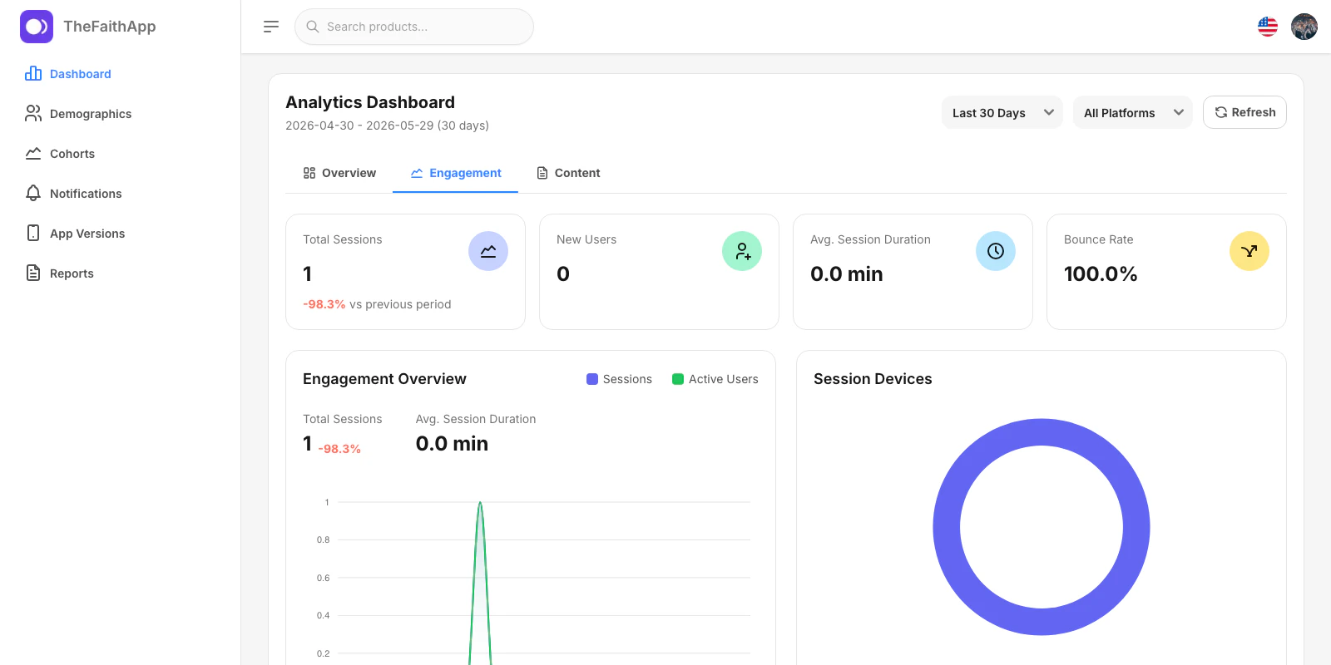Click the Refresh button

pos(1244,112)
